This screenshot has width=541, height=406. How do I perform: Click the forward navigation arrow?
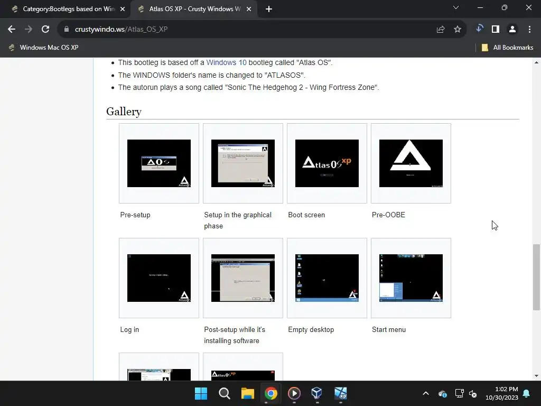point(29,30)
